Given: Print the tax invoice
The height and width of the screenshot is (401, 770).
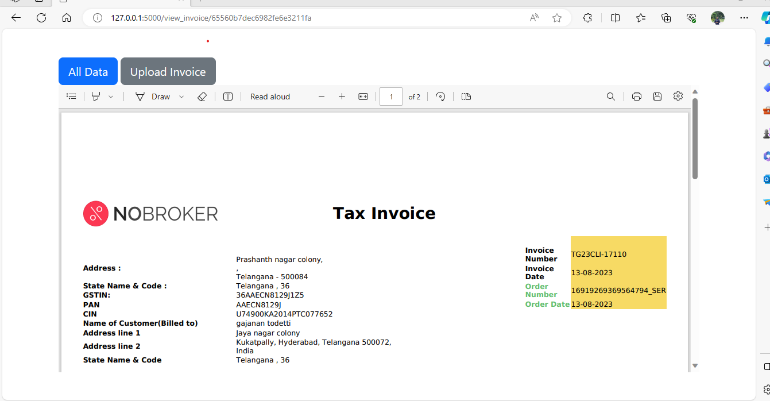Looking at the screenshot, I should point(637,96).
